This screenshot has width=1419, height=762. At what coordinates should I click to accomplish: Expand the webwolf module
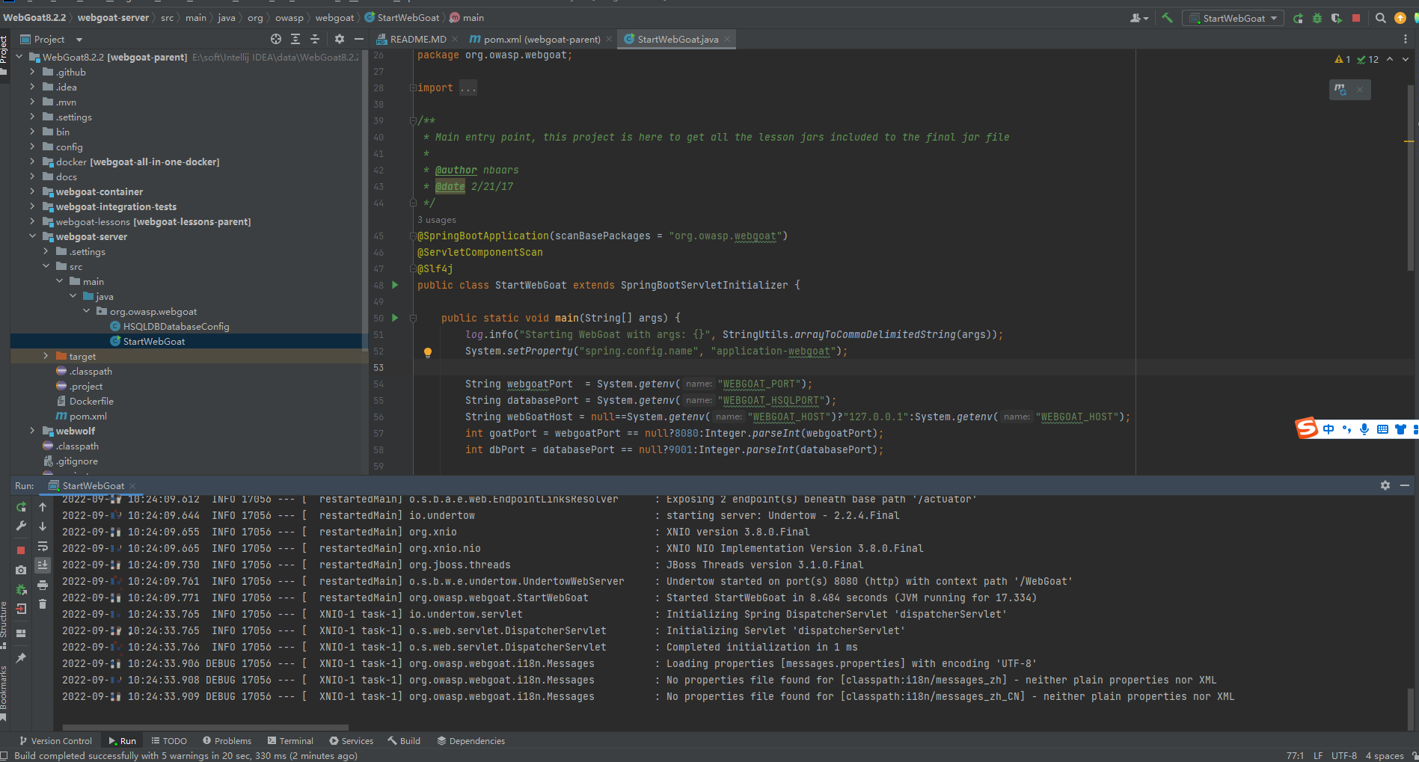click(32, 431)
